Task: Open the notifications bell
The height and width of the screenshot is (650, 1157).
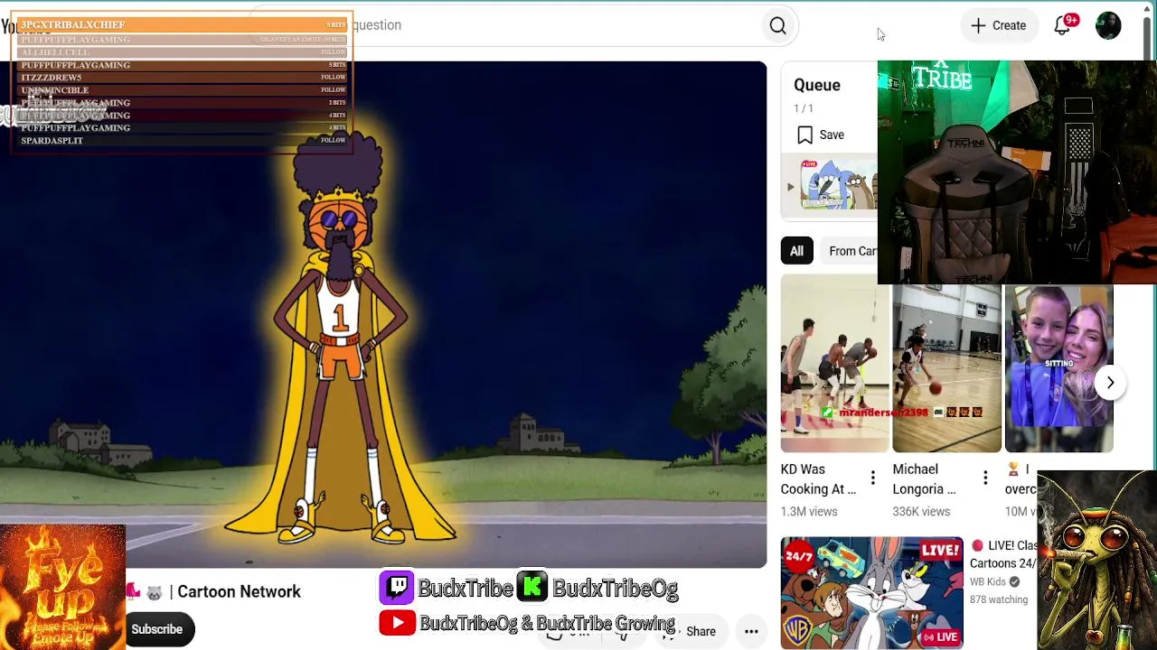Action: pyautogui.click(x=1063, y=25)
